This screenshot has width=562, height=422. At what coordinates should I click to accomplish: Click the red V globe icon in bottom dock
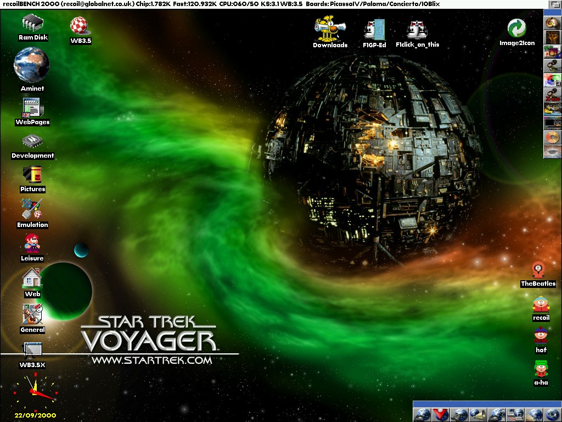(x=440, y=415)
